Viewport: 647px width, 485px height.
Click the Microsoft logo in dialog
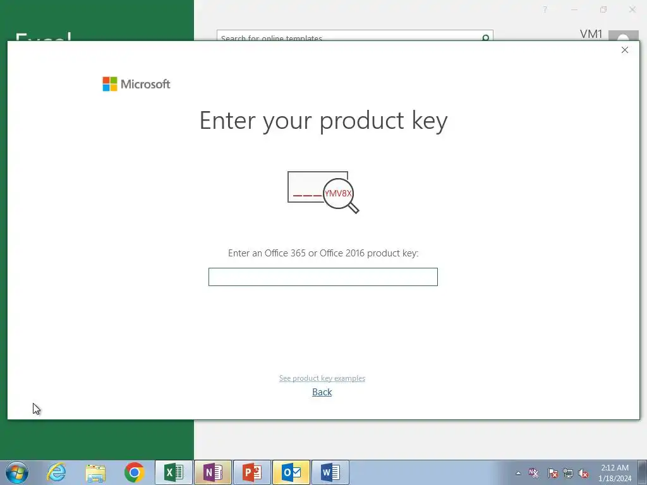click(x=136, y=84)
